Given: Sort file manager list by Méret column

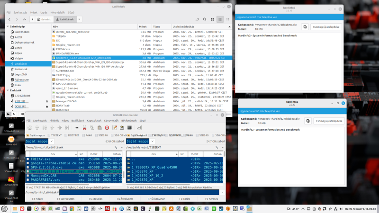Looking at the screenshot, I should 144,27.
